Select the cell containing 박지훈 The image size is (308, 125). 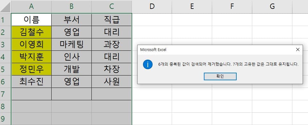[x=32, y=57]
